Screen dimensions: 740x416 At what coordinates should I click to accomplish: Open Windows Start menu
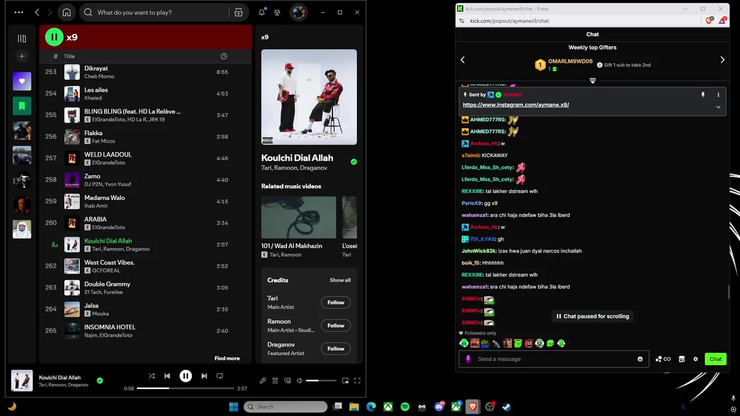(x=234, y=407)
